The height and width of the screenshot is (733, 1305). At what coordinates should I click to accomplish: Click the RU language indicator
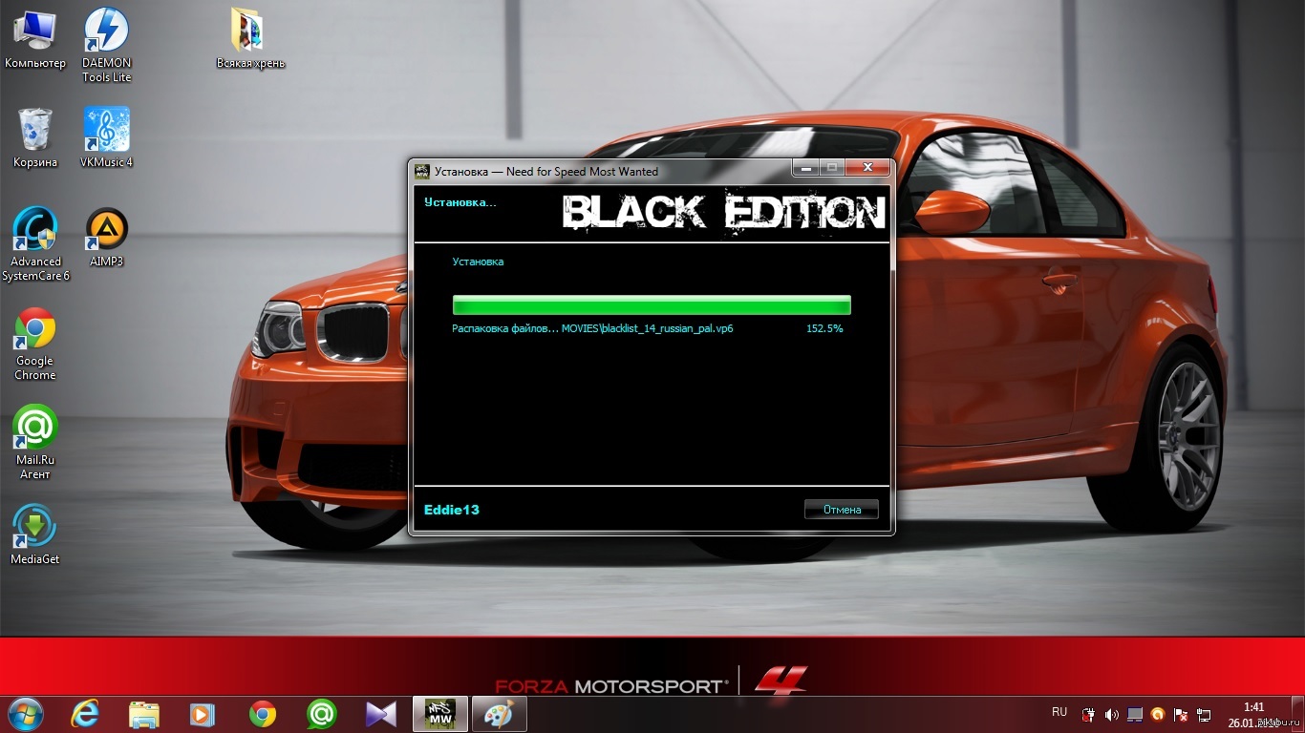coord(1059,712)
